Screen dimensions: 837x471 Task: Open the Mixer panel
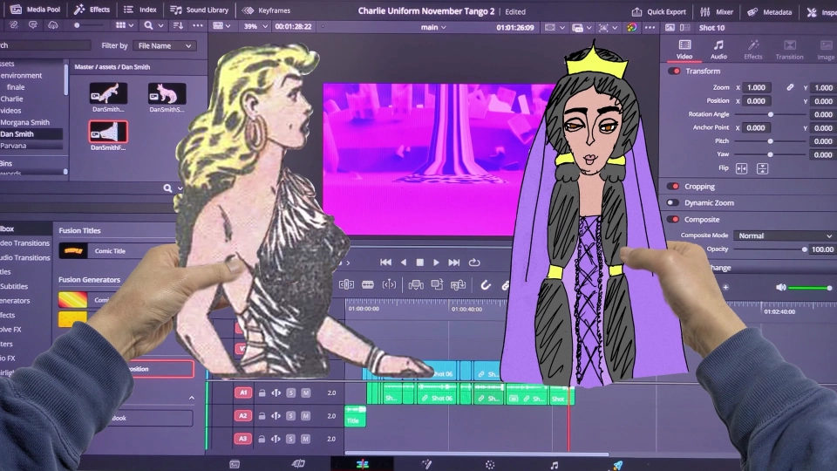point(717,11)
